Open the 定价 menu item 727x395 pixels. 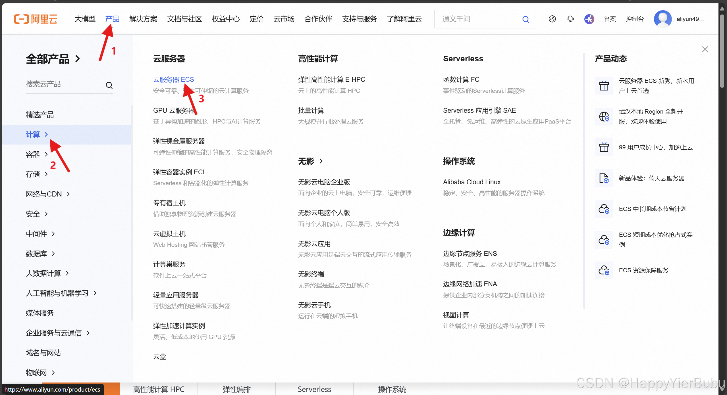[x=256, y=19]
